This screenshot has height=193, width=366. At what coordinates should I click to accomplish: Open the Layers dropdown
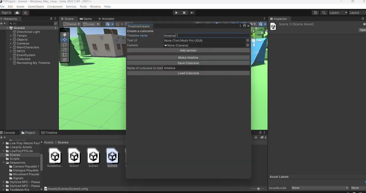338,13
